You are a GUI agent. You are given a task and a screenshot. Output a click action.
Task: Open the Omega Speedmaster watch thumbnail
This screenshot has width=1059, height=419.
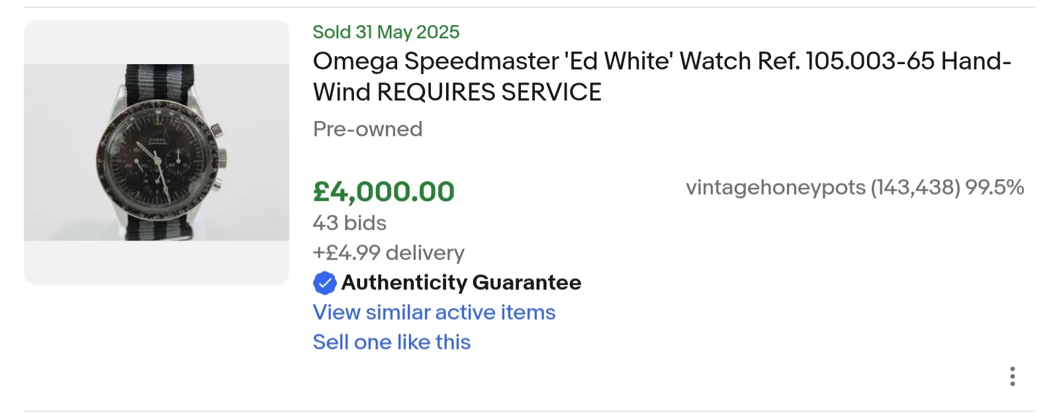coord(156,153)
